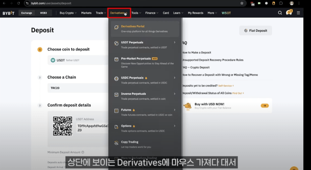Screen dimensions: 311x170
Task: Reload the browser page
Action: coord(18,3)
